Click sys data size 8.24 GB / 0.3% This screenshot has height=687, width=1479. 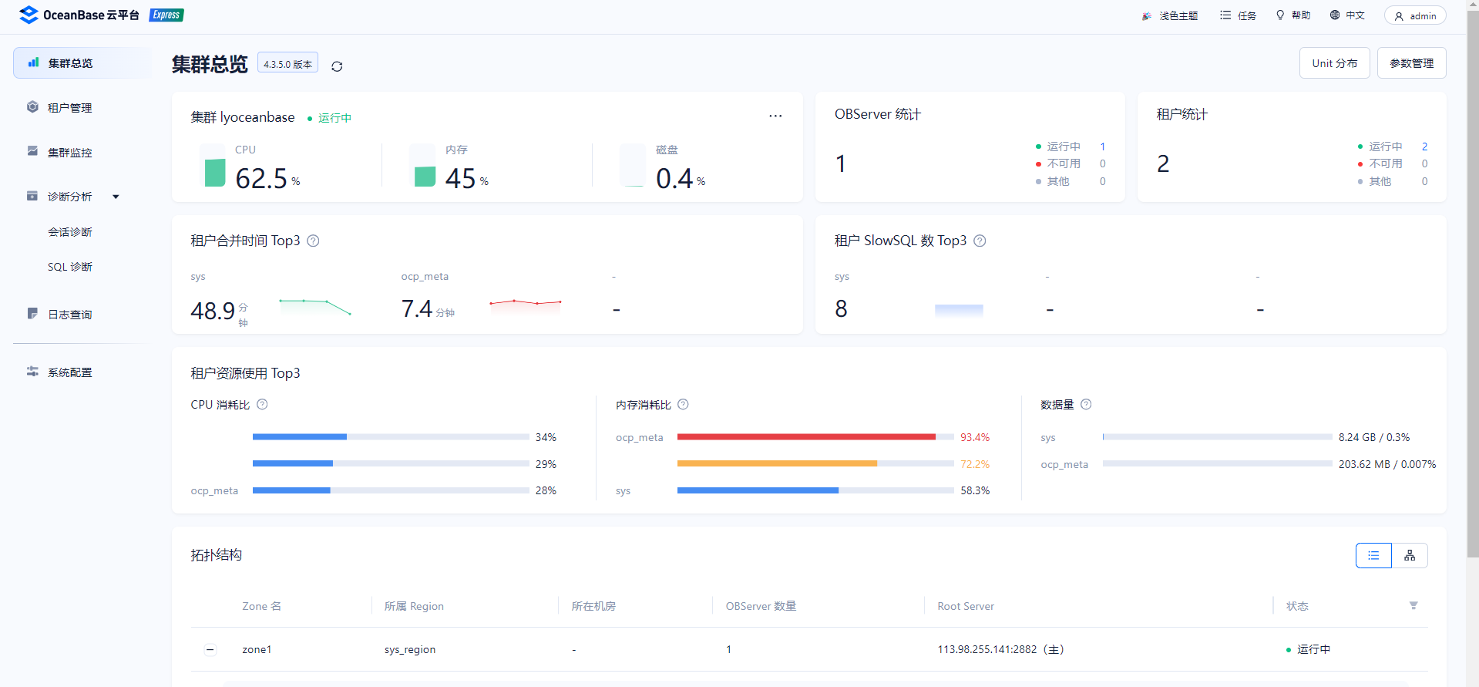coord(1374,437)
